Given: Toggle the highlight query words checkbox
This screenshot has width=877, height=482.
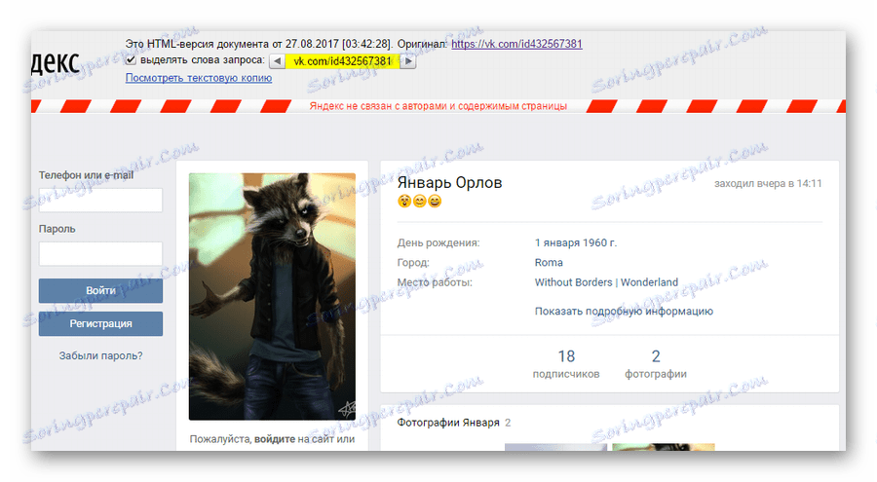Looking at the screenshot, I should pos(131,59).
